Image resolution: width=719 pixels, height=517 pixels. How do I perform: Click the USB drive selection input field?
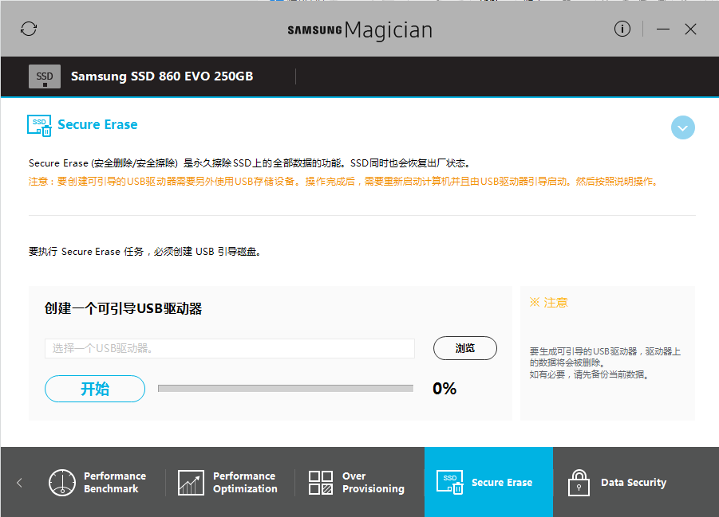(230, 348)
